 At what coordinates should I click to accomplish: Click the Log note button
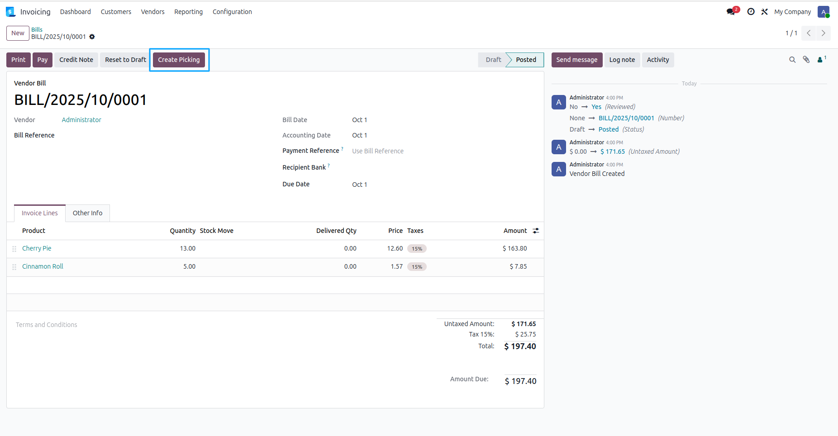[x=622, y=60]
